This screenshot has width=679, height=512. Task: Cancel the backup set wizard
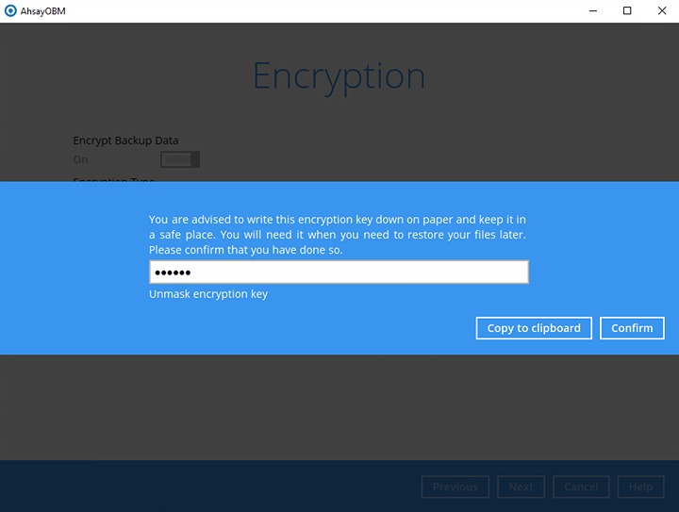click(581, 487)
